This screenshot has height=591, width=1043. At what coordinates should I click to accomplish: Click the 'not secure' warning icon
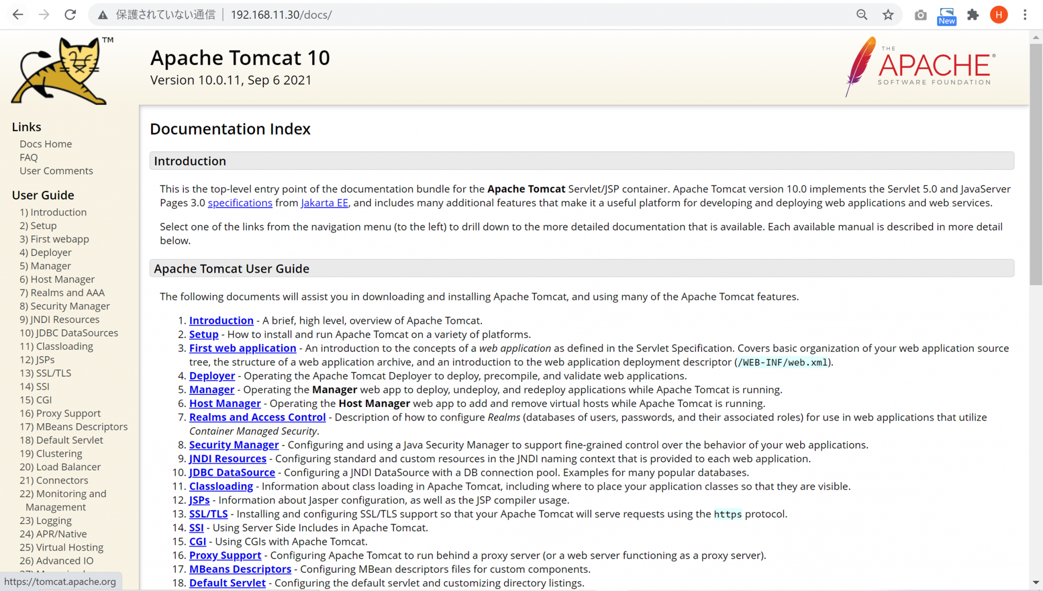[x=102, y=15]
